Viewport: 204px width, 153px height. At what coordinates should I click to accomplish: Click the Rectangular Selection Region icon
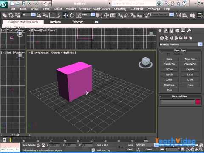[x=52, y=15]
